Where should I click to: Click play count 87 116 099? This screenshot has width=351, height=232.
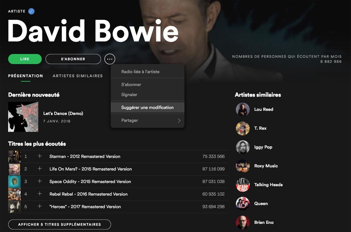click(x=213, y=169)
